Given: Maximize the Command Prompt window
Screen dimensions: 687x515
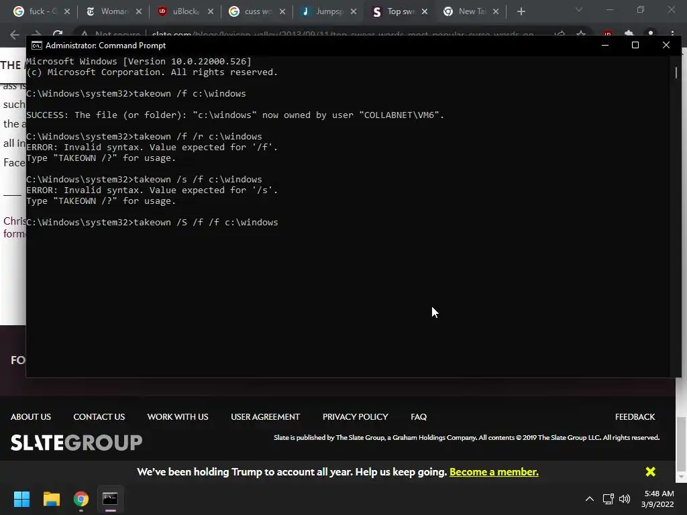Looking at the screenshot, I should 635,45.
